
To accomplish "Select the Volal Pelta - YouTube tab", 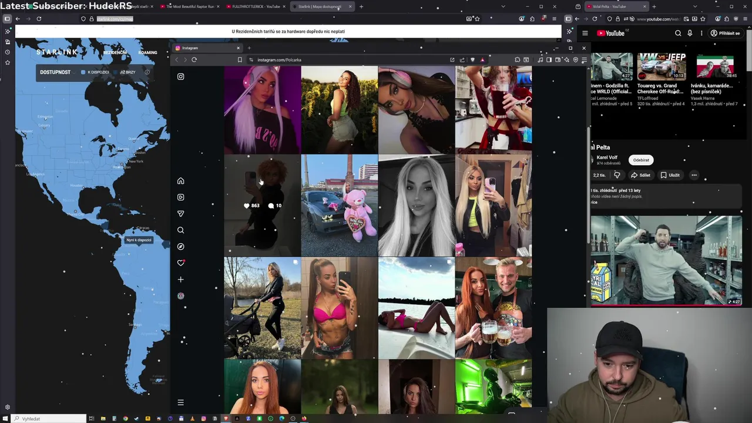I will (617, 6).
